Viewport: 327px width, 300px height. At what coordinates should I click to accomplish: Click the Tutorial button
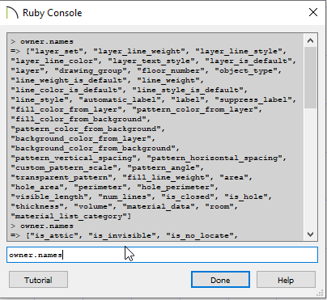(x=38, y=280)
